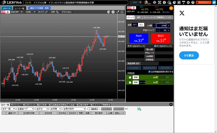
Task: Click the calendar-style icon in header
Action: [179, 2]
